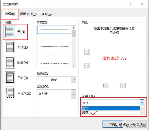149x130 pixels.
Task: Click the 自动 color value field
Action: (54, 80)
